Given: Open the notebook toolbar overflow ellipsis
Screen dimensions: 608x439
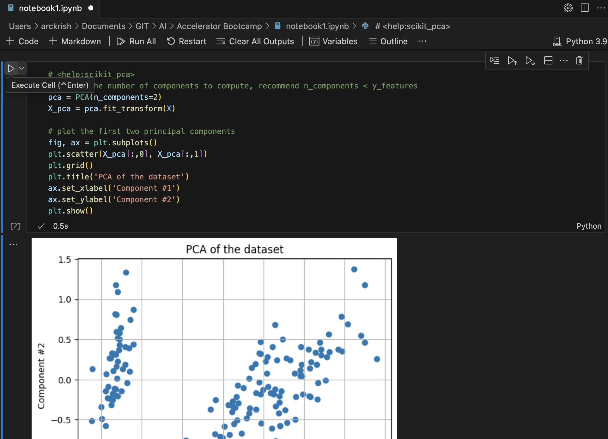Looking at the screenshot, I should pos(422,41).
